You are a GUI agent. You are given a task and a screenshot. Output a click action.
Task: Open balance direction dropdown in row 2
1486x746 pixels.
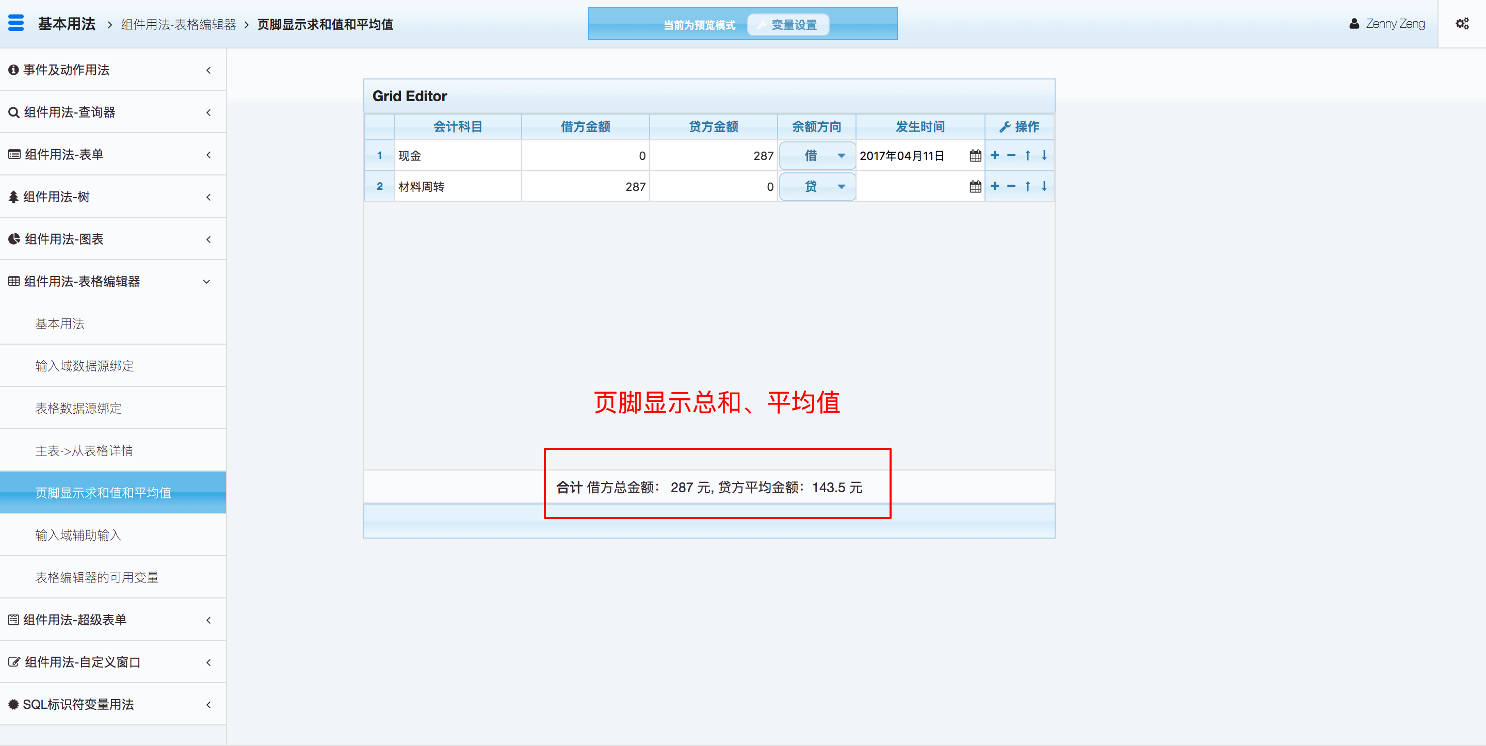[x=841, y=186]
